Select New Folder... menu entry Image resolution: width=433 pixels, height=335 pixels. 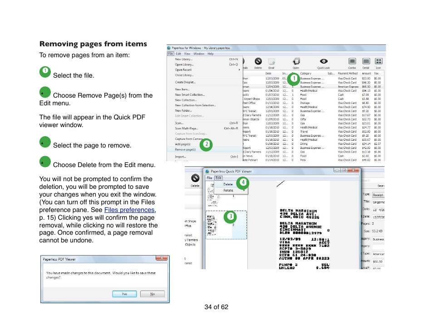tap(205, 110)
